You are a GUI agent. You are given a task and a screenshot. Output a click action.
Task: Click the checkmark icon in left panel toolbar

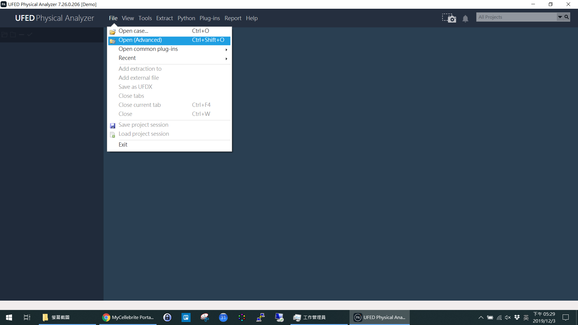point(30,35)
